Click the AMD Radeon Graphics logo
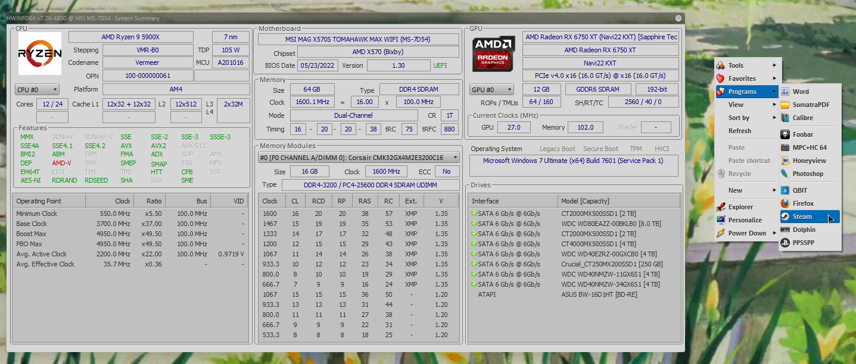The height and width of the screenshot is (364, 856). tap(494, 55)
